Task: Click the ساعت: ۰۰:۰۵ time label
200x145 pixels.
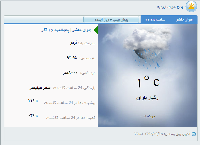Action: [x=155, y=20]
